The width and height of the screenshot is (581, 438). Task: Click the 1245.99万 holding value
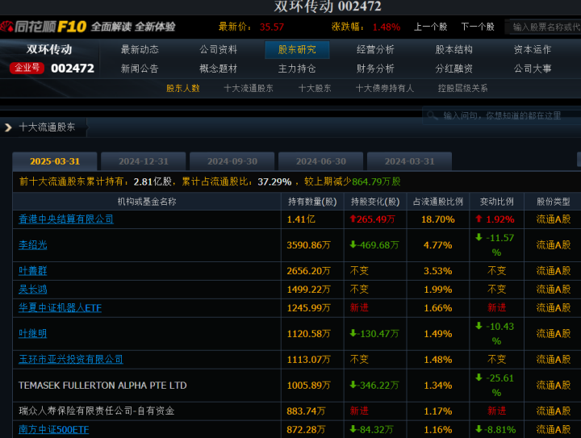tap(308, 308)
